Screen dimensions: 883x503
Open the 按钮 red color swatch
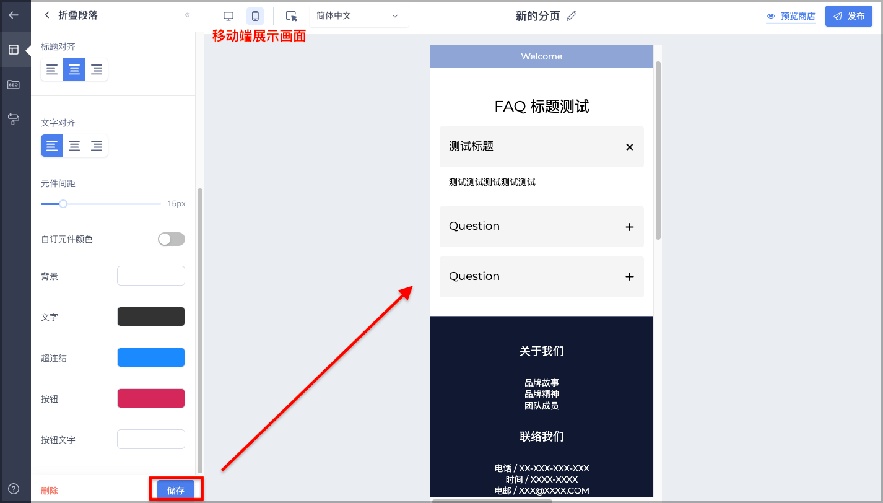click(x=151, y=398)
